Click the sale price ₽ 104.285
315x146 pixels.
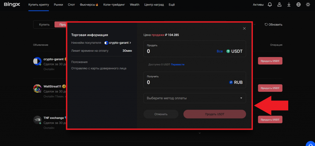click(172, 35)
